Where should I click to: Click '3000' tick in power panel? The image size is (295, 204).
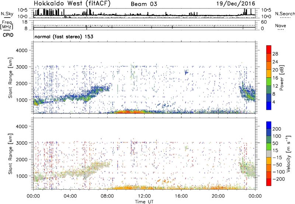pos(22,67)
